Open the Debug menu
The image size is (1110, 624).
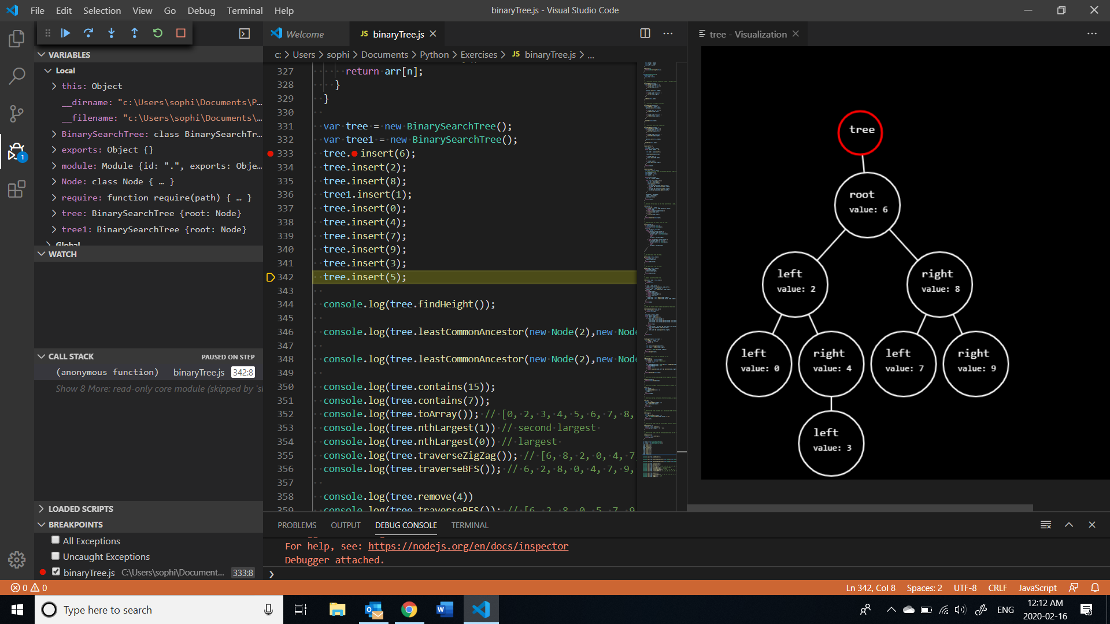201,10
